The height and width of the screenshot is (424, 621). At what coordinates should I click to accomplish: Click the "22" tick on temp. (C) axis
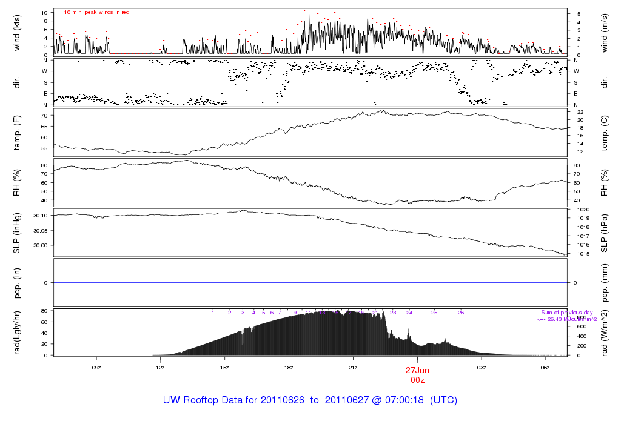pos(580,112)
